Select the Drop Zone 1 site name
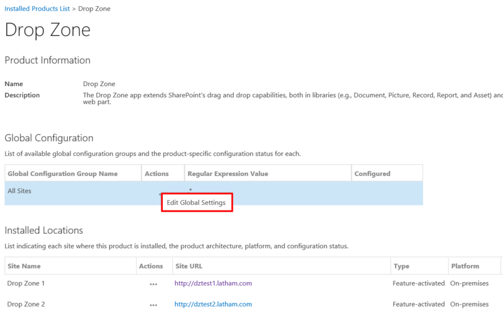Viewport: 503px width, 311px height. pyautogui.click(x=26, y=283)
